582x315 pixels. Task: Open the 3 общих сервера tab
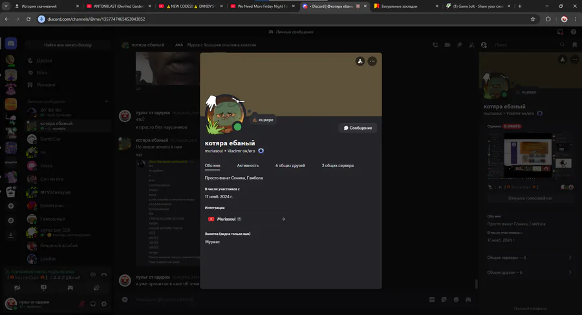click(x=338, y=166)
